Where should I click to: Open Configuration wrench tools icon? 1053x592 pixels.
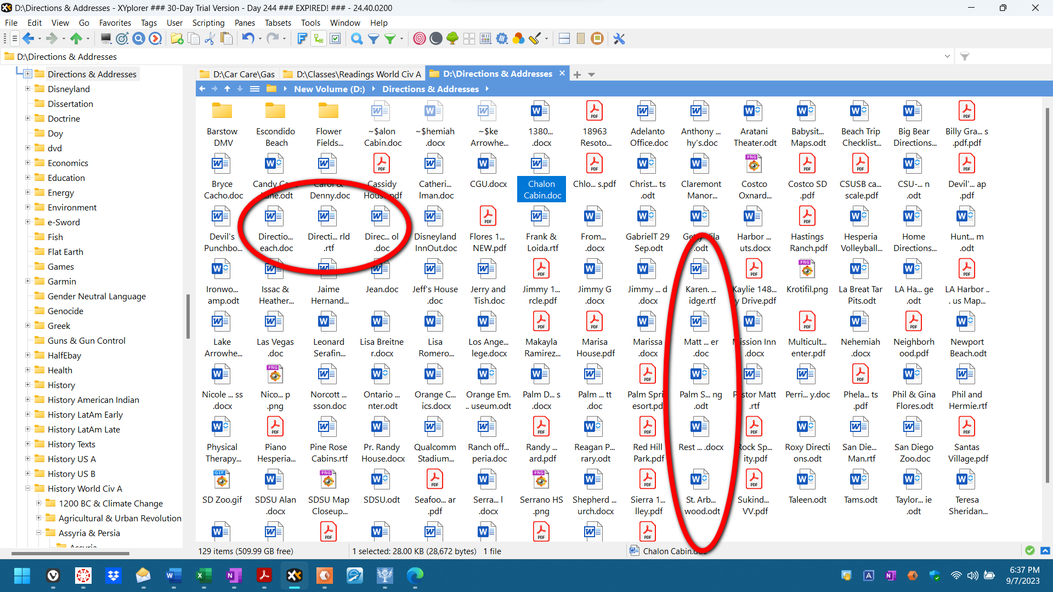click(619, 38)
